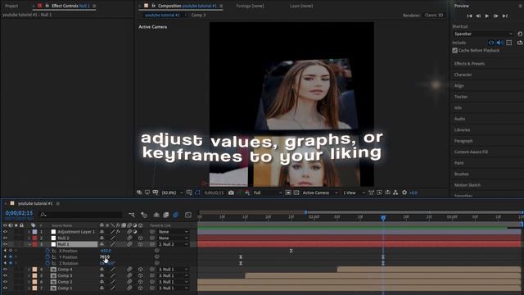
Task: Play the preview in Preview panel
Action: click(x=487, y=16)
